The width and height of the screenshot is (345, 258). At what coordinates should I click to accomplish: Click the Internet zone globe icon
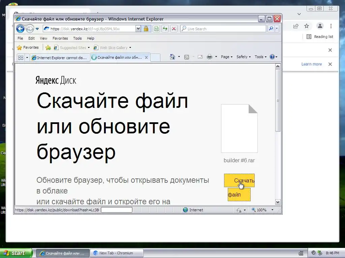(x=186, y=210)
